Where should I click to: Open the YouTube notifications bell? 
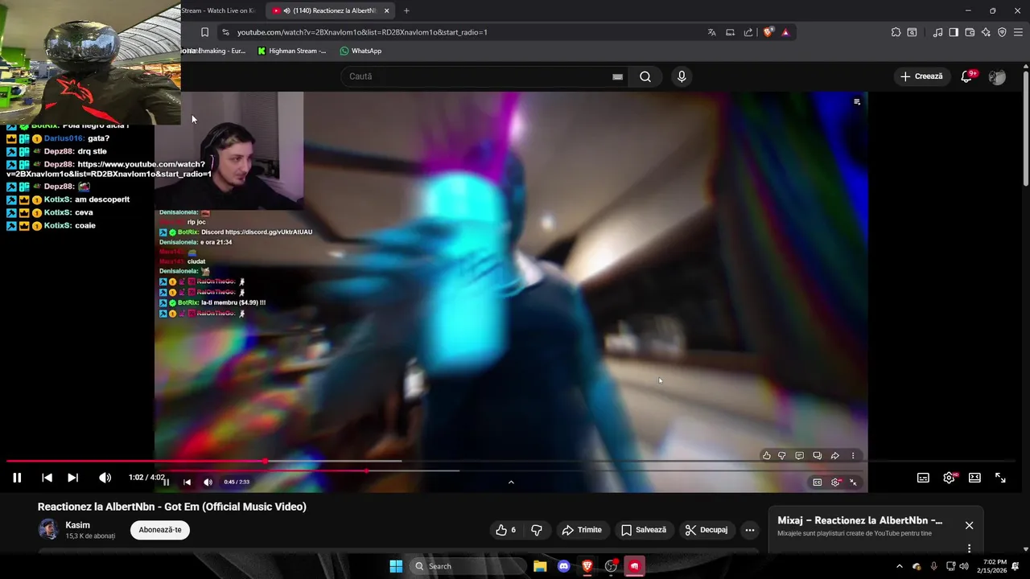point(967,76)
